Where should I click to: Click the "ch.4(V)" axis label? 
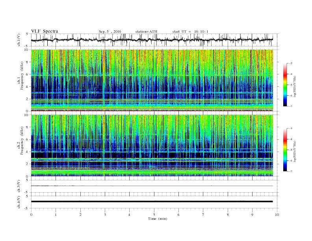coord(19,202)
